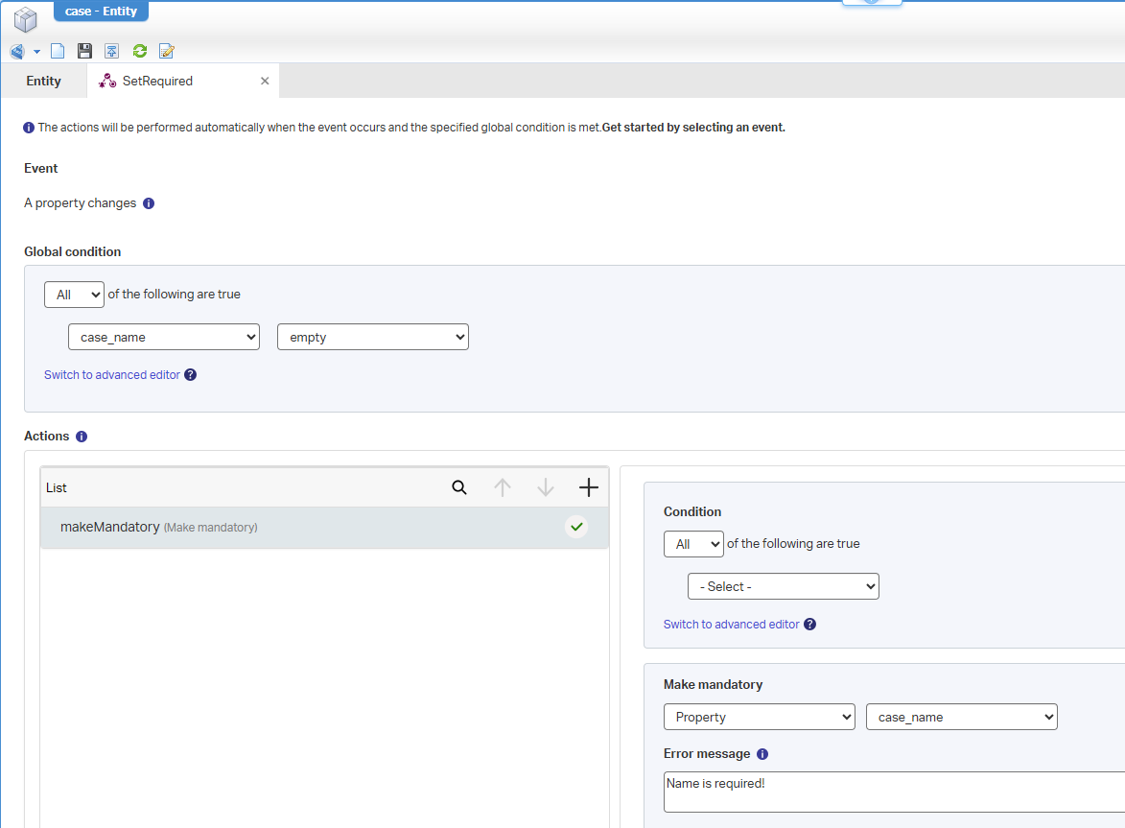Screen dimensions: 1125x828
Task: Open the Property type dropdown
Action: (x=759, y=717)
